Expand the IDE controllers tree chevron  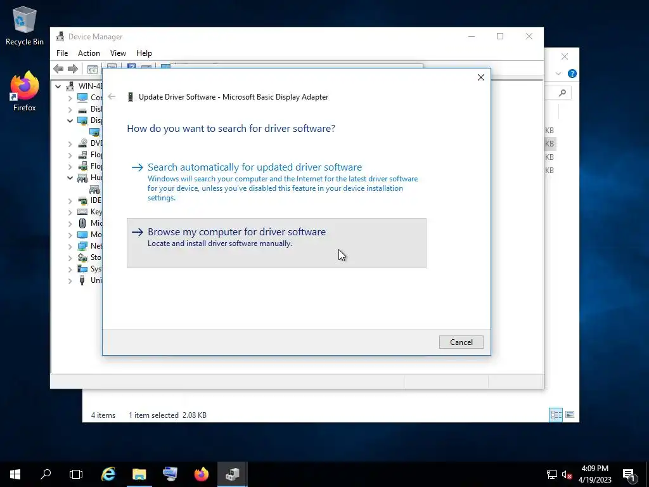pyautogui.click(x=70, y=201)
